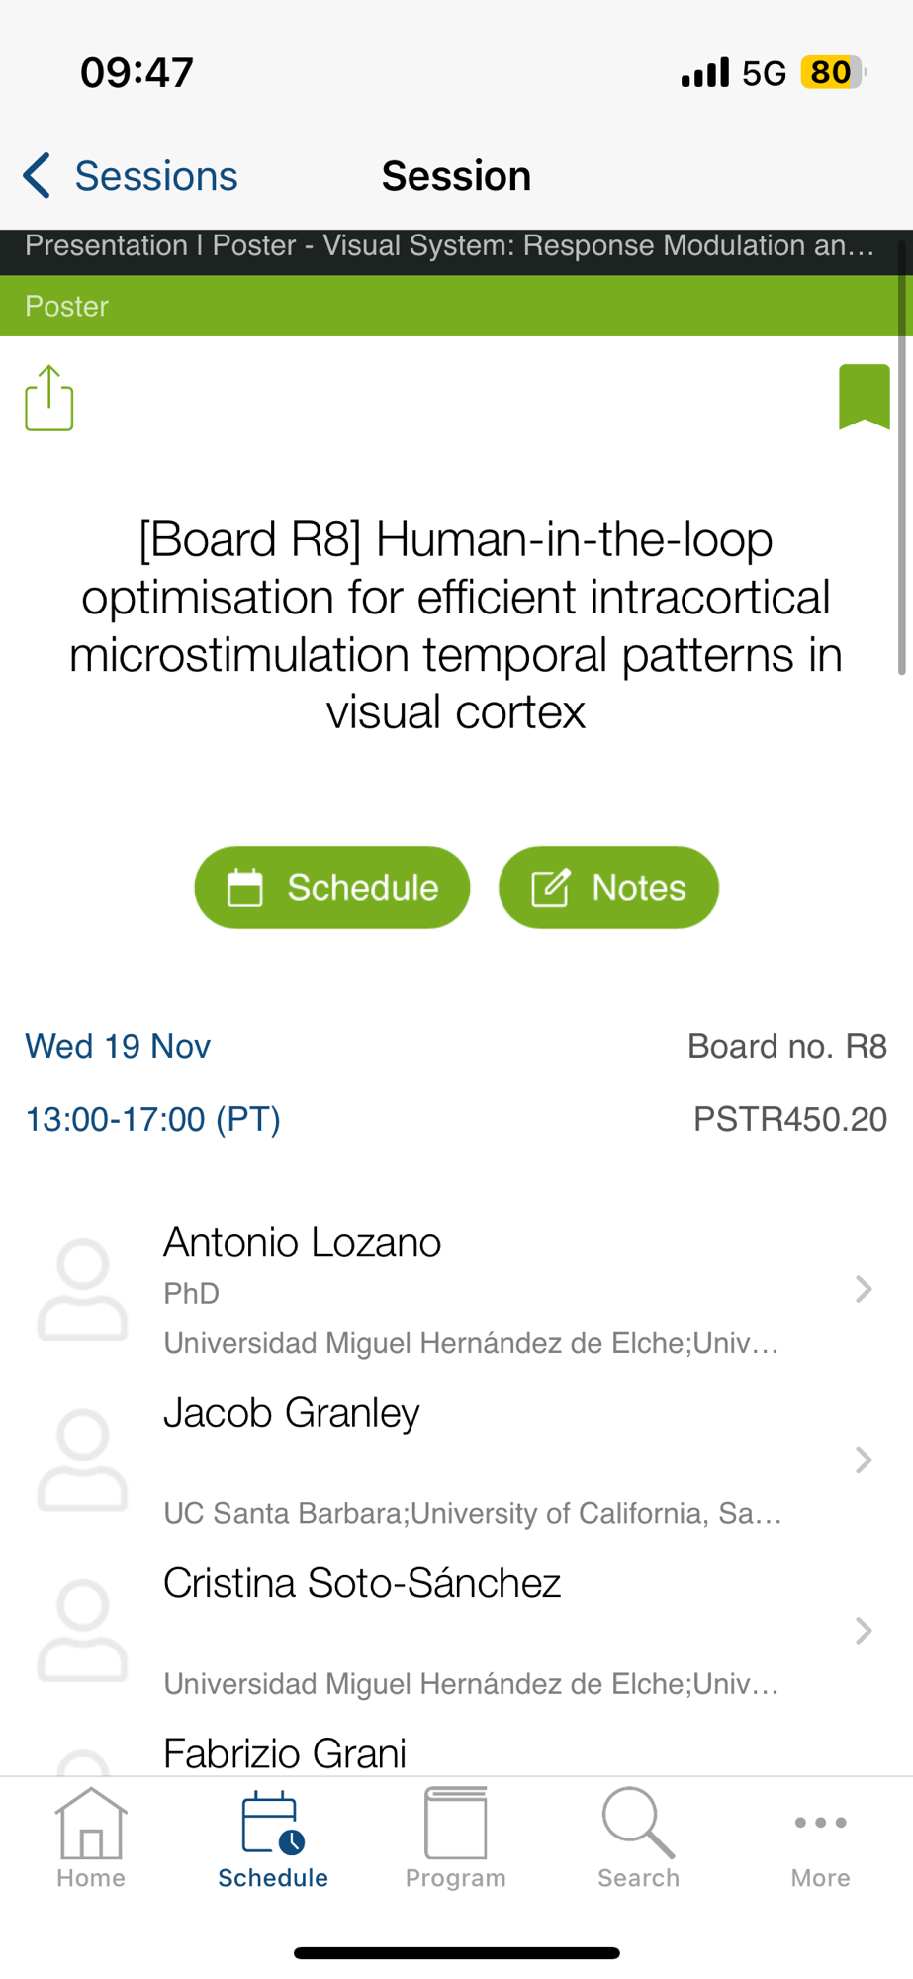Image resolution: width=913 pixels, height=1979 pixels.
Task: Tap Antonio Lozano's avatar icon
Action: click(x=83, y=1289)
